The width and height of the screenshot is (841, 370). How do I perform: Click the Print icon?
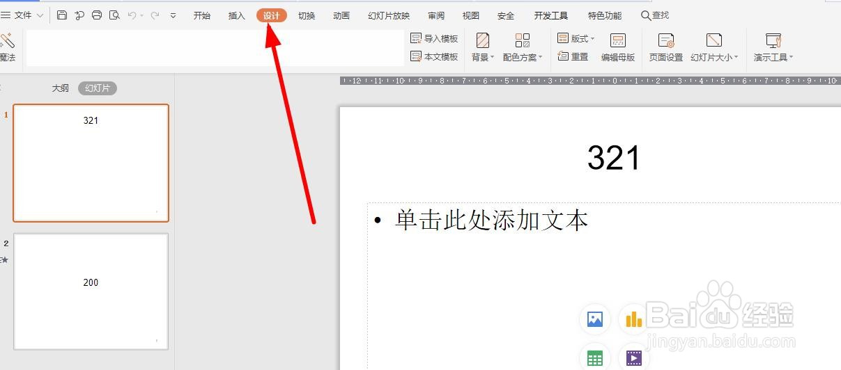point(97,15)
